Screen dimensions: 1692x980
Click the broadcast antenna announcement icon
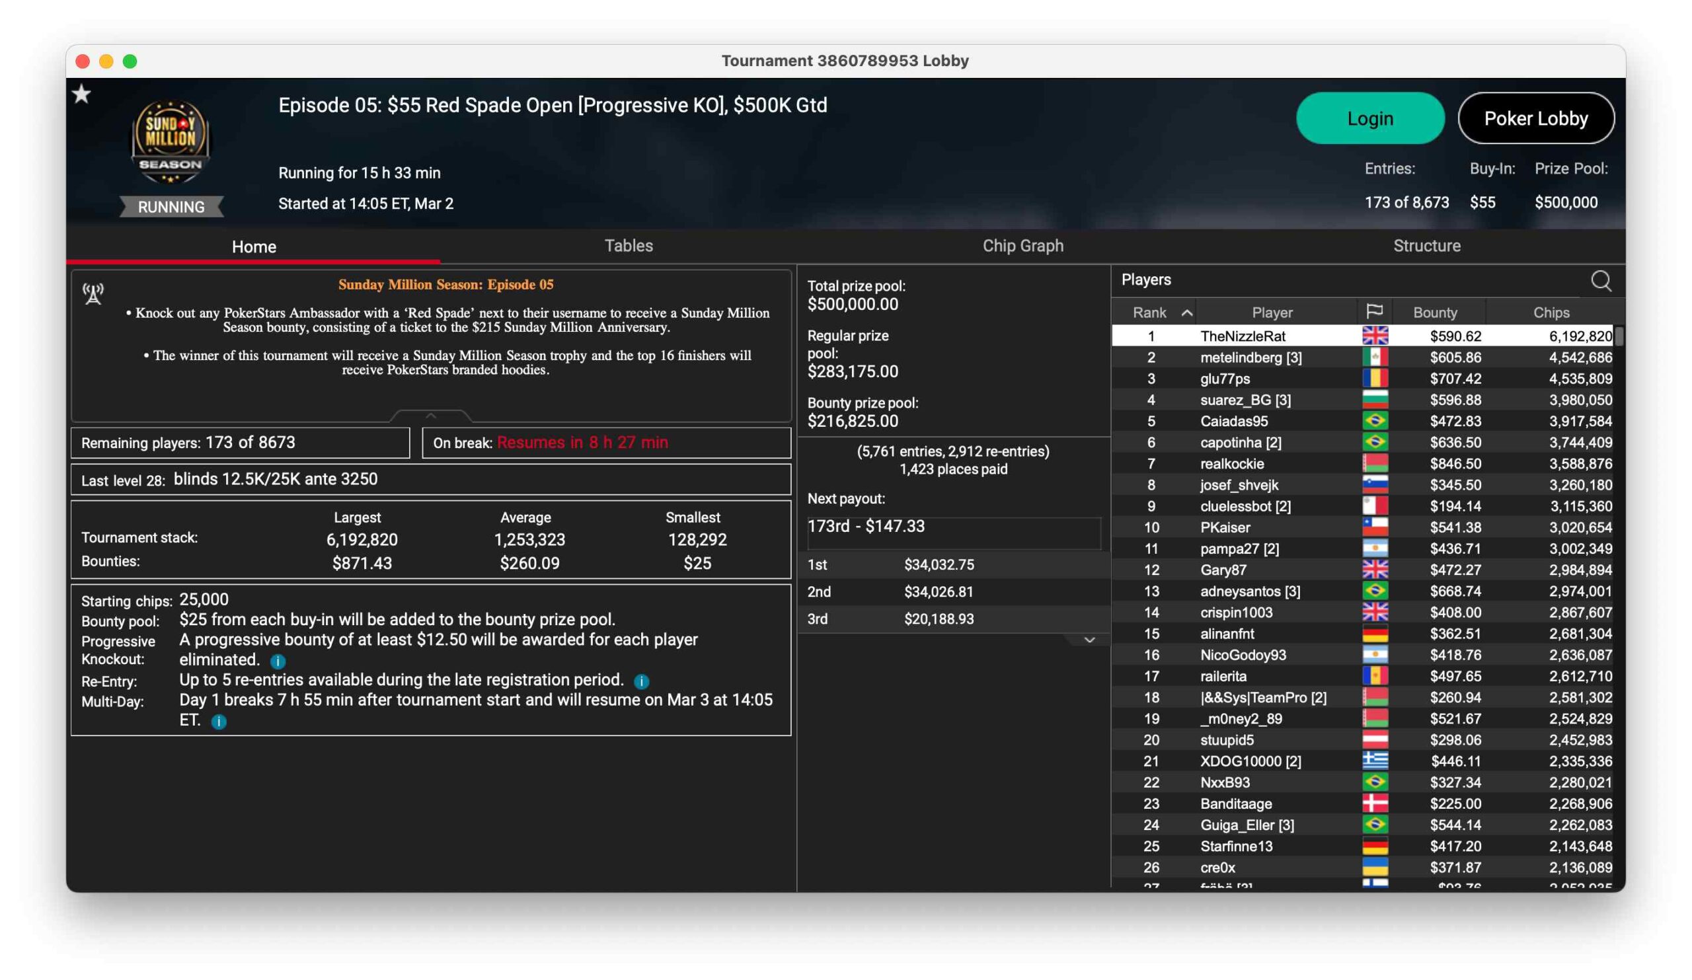[93, 293]
